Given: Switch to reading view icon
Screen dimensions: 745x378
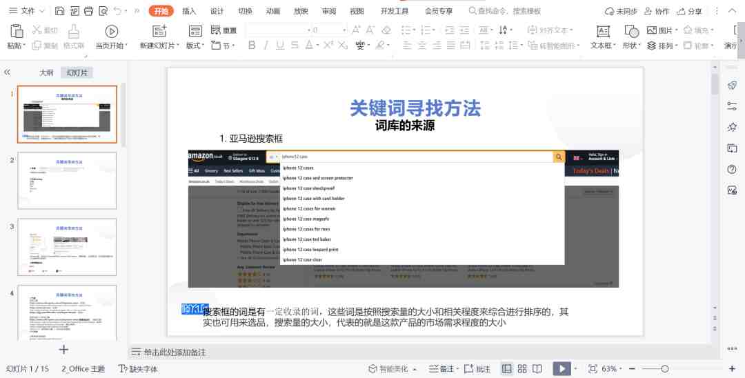Looking at the screenshot, I should click(537, 369).
